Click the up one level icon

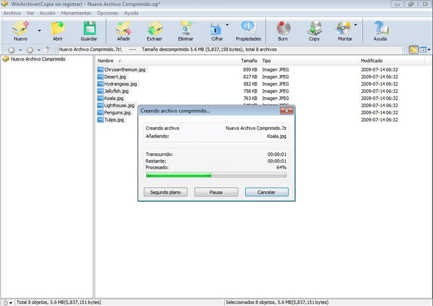tap(48, 50)
